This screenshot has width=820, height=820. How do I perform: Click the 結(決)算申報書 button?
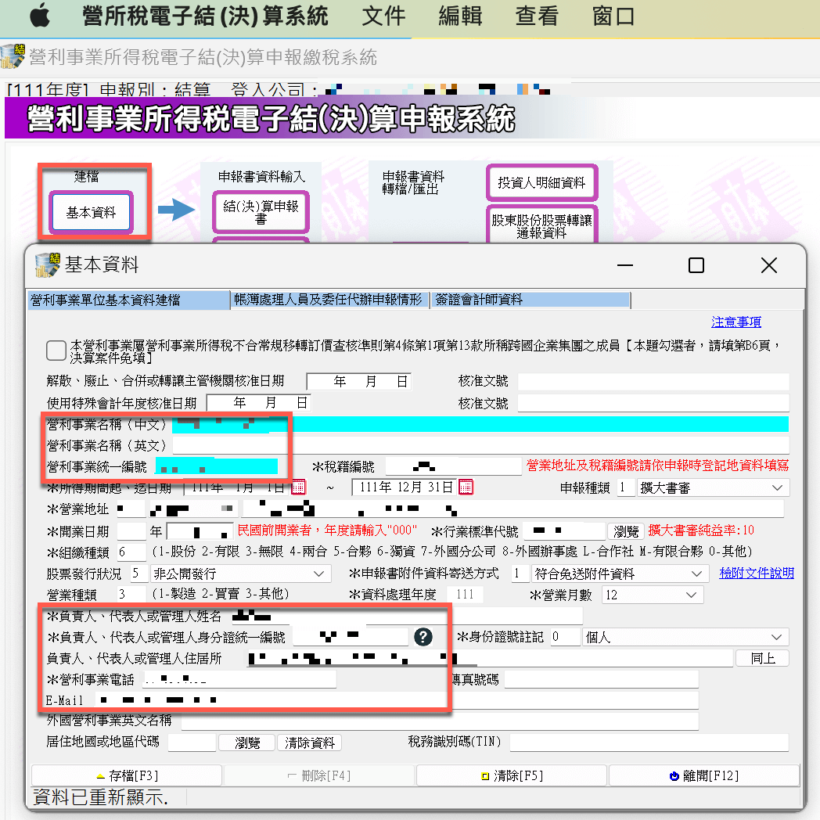(261, 212)
